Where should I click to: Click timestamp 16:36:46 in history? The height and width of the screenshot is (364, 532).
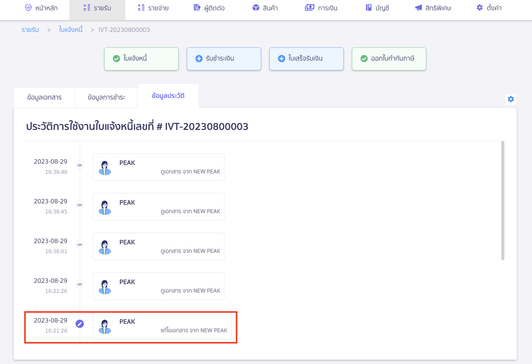(56, 172)
